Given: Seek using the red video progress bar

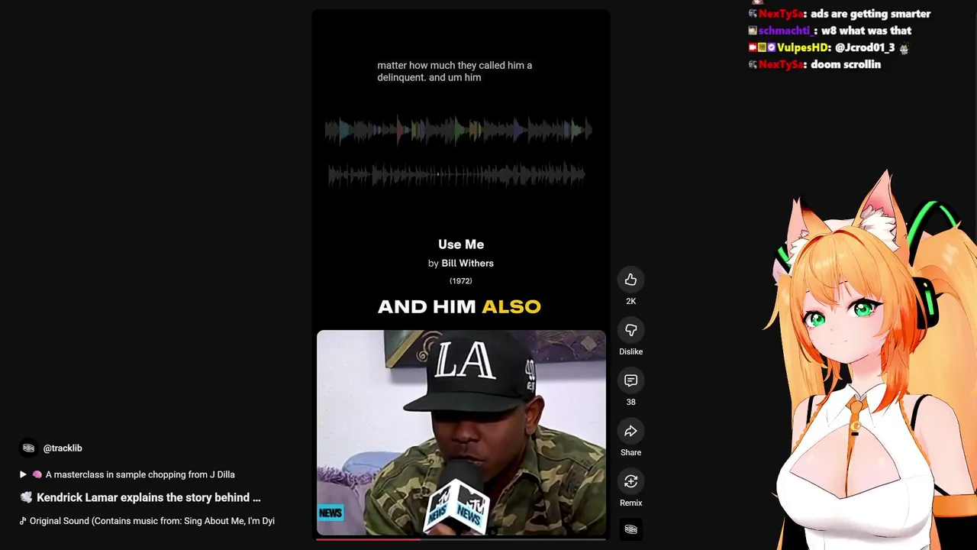Looking at the screenshot, I should [x=461, y=539].
